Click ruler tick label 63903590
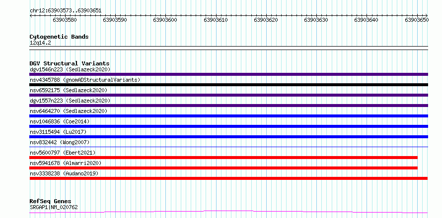 pos(115,20)
